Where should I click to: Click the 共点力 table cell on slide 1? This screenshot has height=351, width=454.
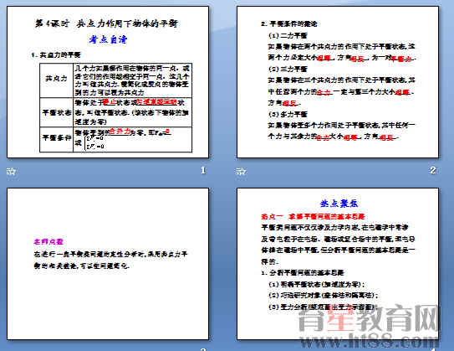pyautogui.click(x=57, y=80)
